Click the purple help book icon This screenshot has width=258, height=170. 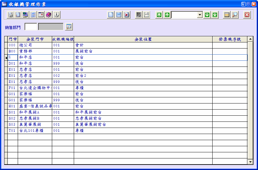(49, 15)
